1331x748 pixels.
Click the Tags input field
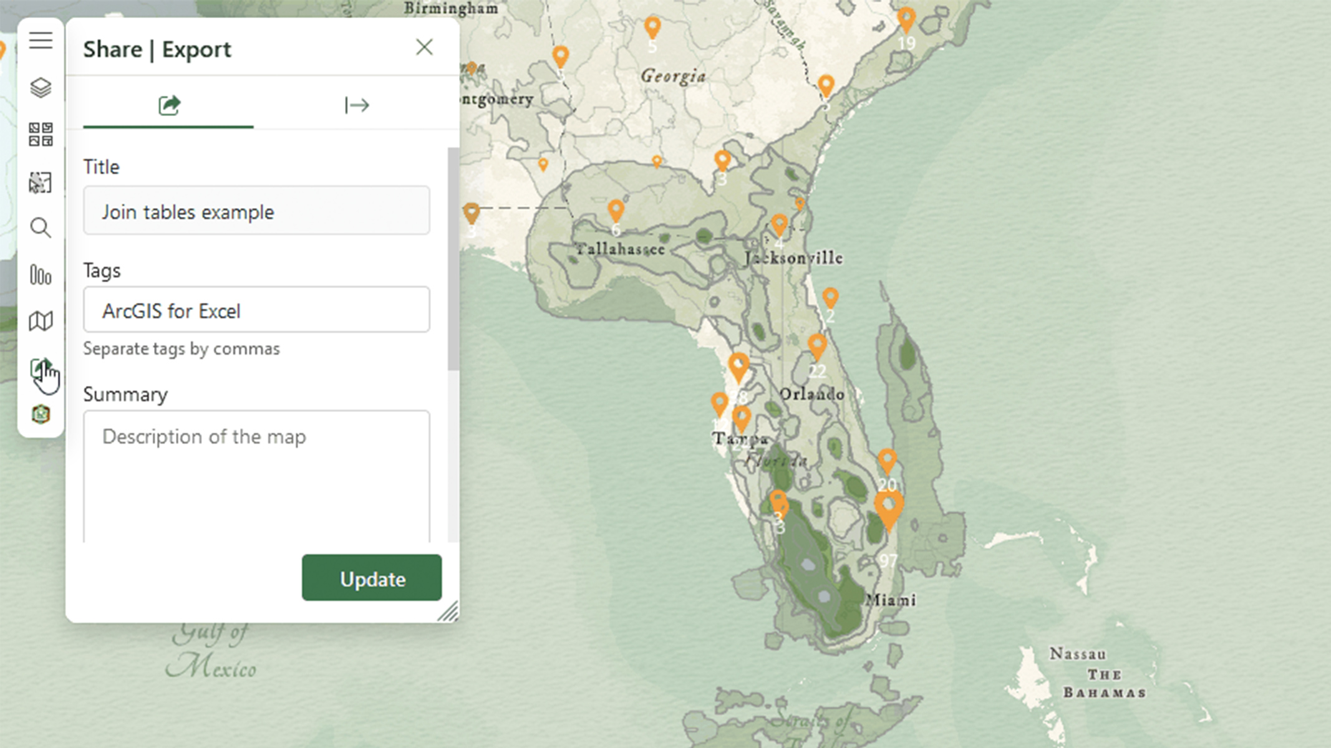click(x=256, y=310)
